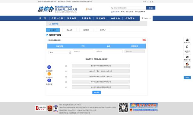Select name option 南华中天（重庆）信息技术有限公司
This screenshot has height=115, width=193.
click(101, 71)
